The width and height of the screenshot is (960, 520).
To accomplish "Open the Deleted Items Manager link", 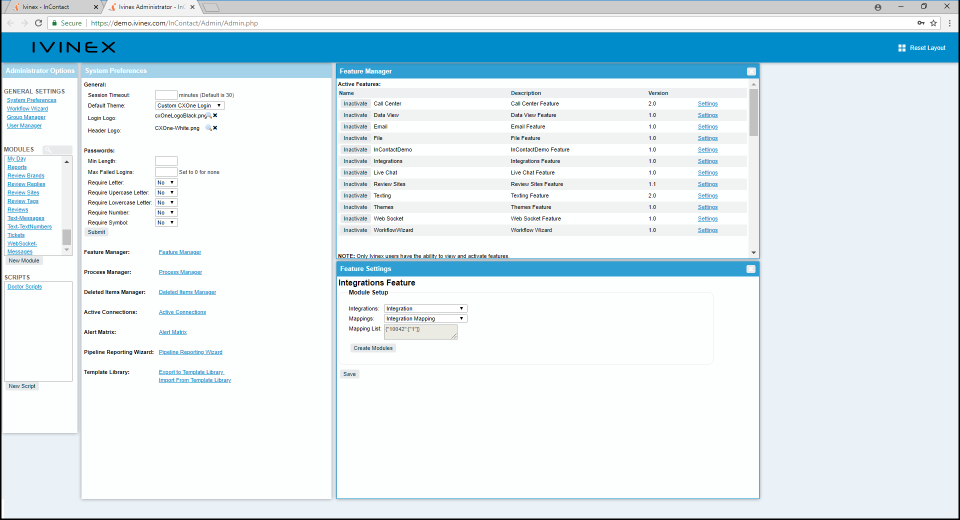I will (x=187, y=292).
